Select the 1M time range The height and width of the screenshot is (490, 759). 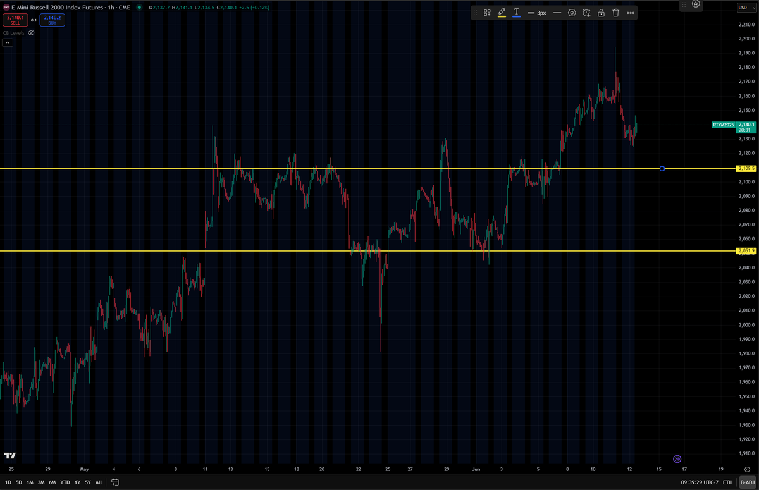30,482
